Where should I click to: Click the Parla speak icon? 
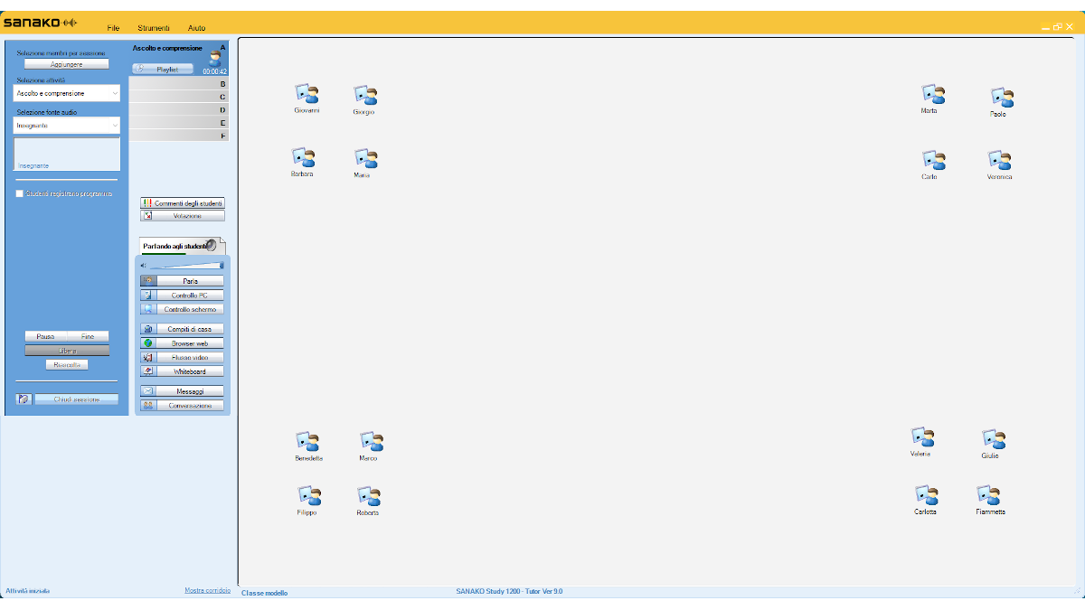point(147,281)
